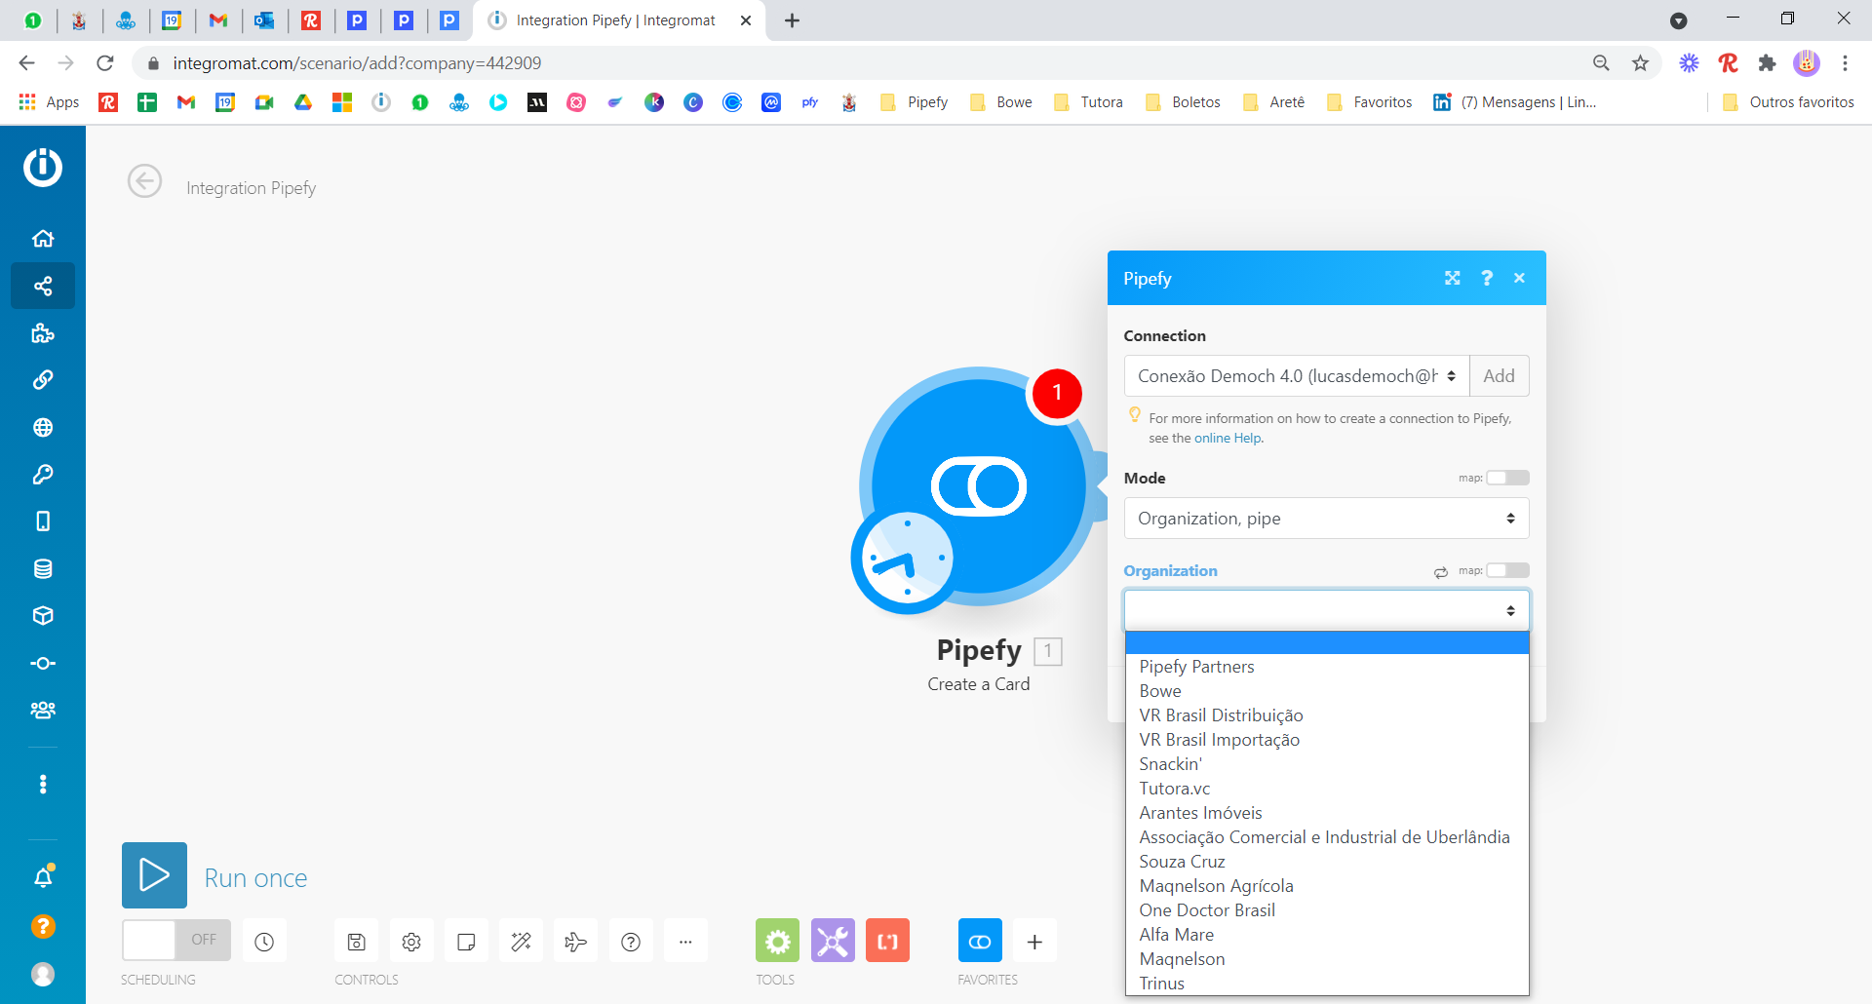Open Home in the Integromat sidebar
This screenshot has width=1872, height=1004.
pos(43,239)
